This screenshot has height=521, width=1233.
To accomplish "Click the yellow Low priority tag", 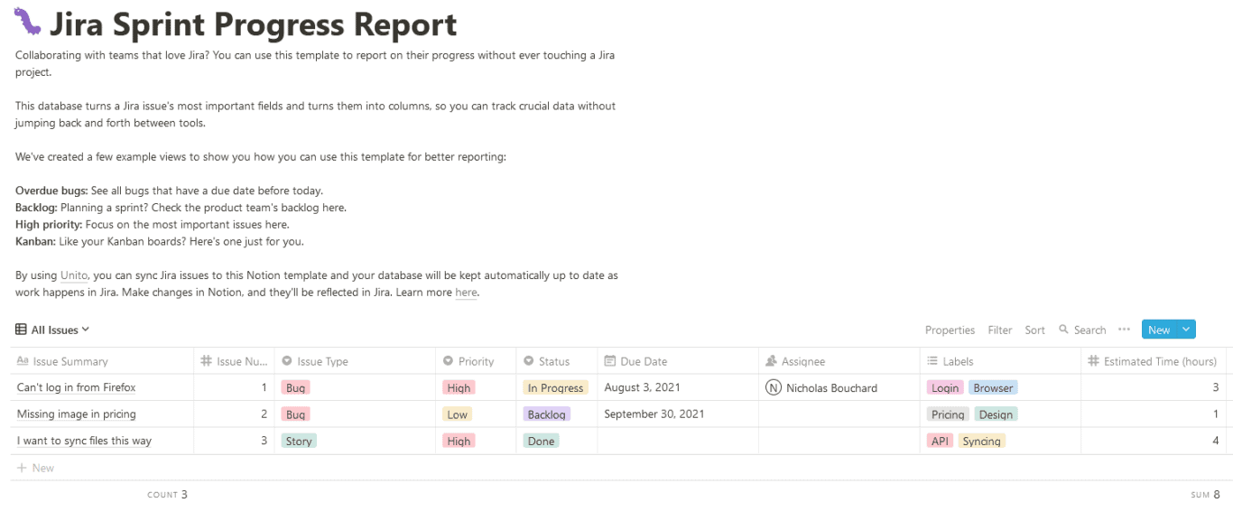I will click(457, 414).
